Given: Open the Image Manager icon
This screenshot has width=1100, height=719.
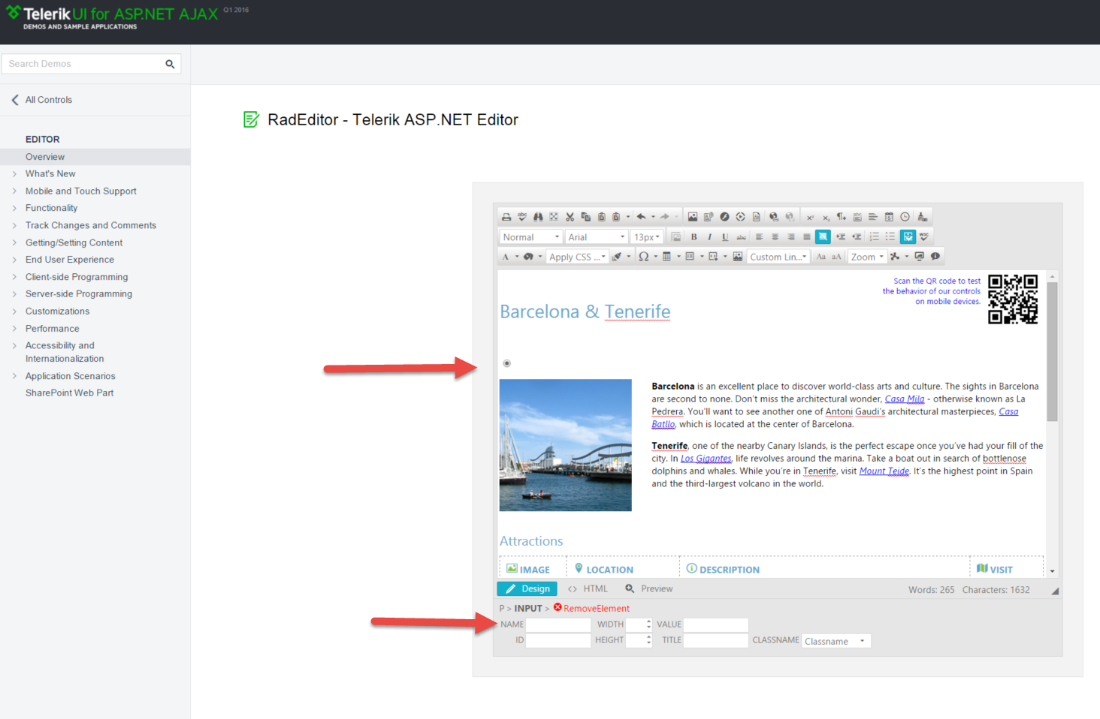Looking at the screenshot, I should click(693, 217).
